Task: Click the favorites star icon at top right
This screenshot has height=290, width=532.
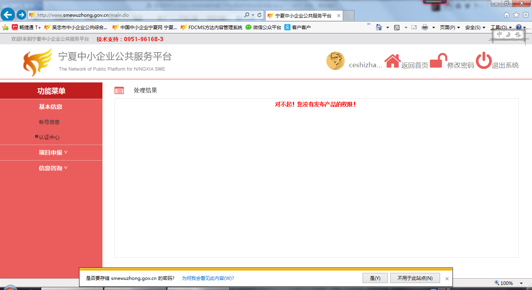Action: pyautogui.click(x=516, y=15)
